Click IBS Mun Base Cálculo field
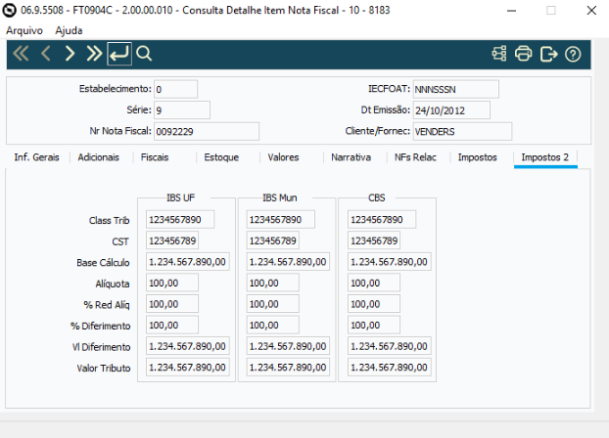The image size is (609, 438). pyautogui.click(x=288, y=262)
